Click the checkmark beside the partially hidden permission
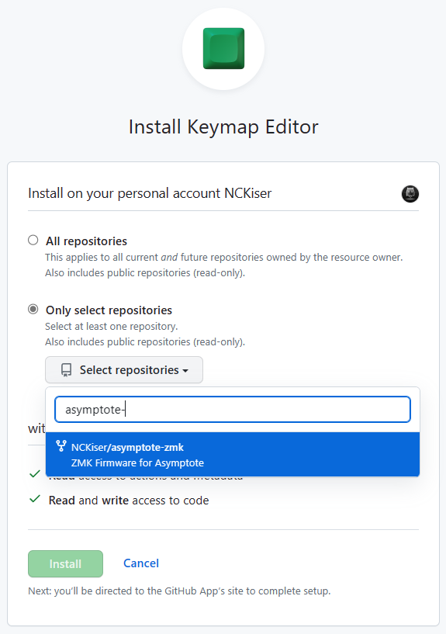This screenshot has height=634, width=446. tap(35, 473)
